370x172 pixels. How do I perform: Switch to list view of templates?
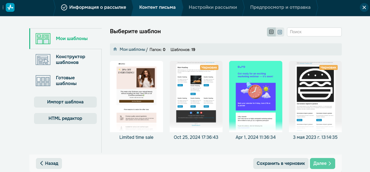tap(280, 32)
